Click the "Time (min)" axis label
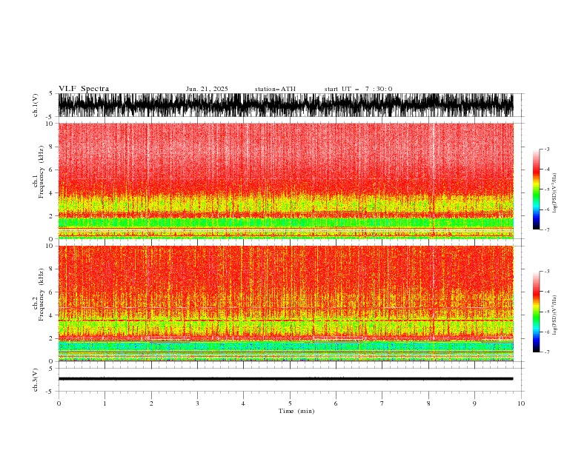The height and width of the screenshot is (453, 587). (x=296, y=411)
